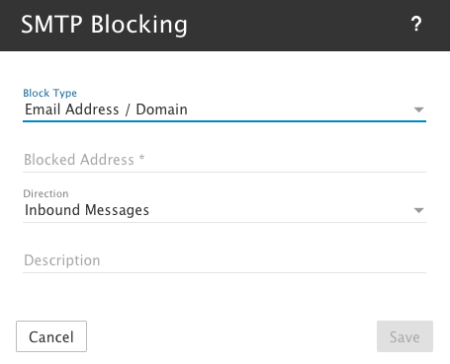
Task: Click into the Description field
Action: (x=225, y=260)
